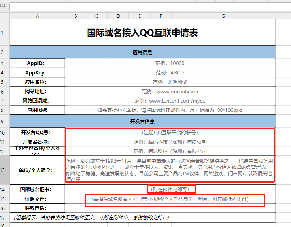Viewport: 291px width, 227px height.
Task: Select column A header
Action: [x=37, y=16]
